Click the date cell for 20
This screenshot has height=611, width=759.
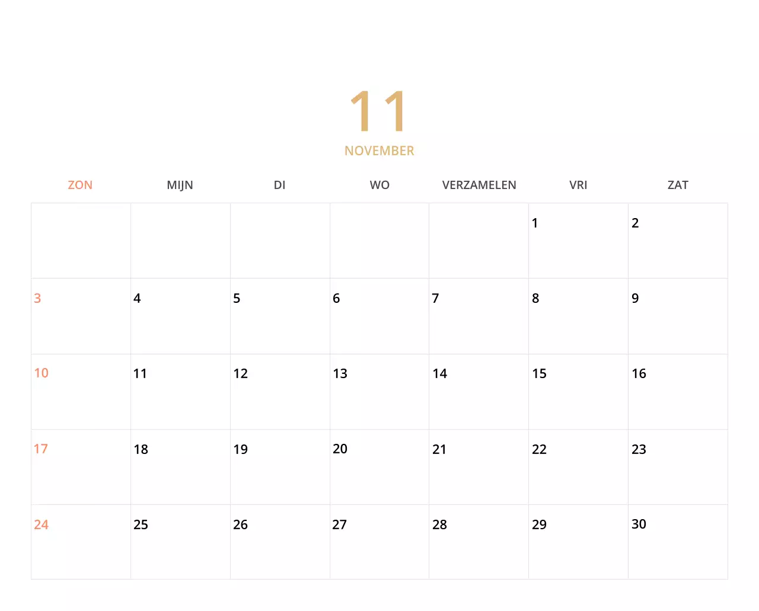(340, 449)
